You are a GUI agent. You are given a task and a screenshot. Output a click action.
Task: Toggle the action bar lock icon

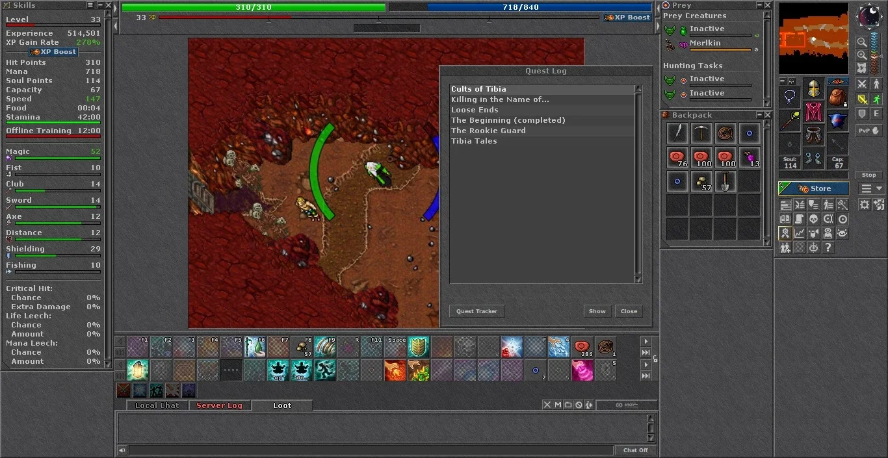(x=655, y=358)
